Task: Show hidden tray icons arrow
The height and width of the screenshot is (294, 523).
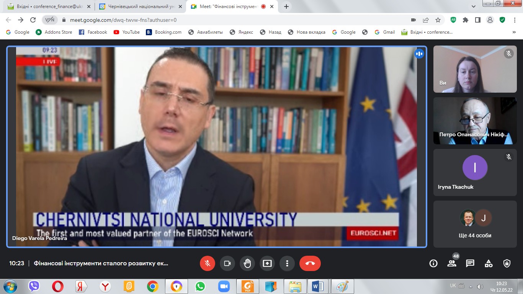Action: [x=472, y=286]
